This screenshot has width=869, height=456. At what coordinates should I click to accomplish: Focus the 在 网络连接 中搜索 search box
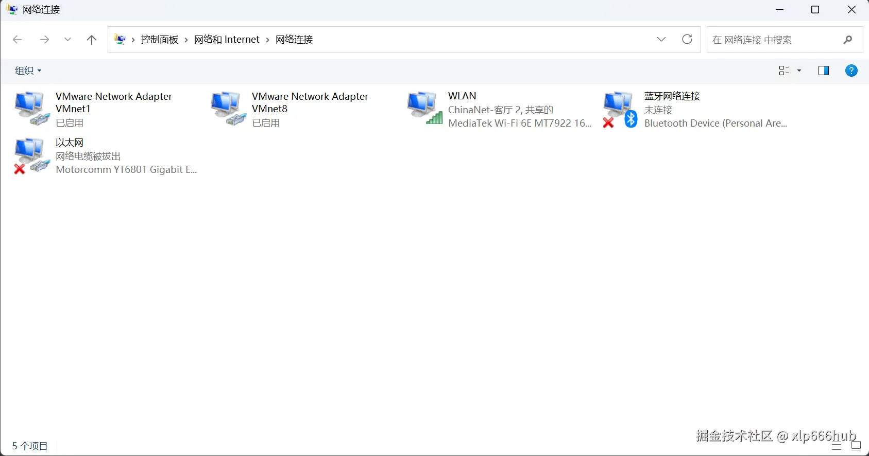(785, 40)
